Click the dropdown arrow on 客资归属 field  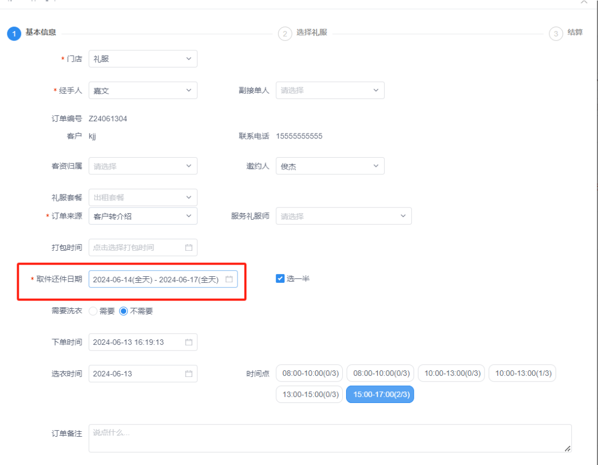click(x=187, y=166)
